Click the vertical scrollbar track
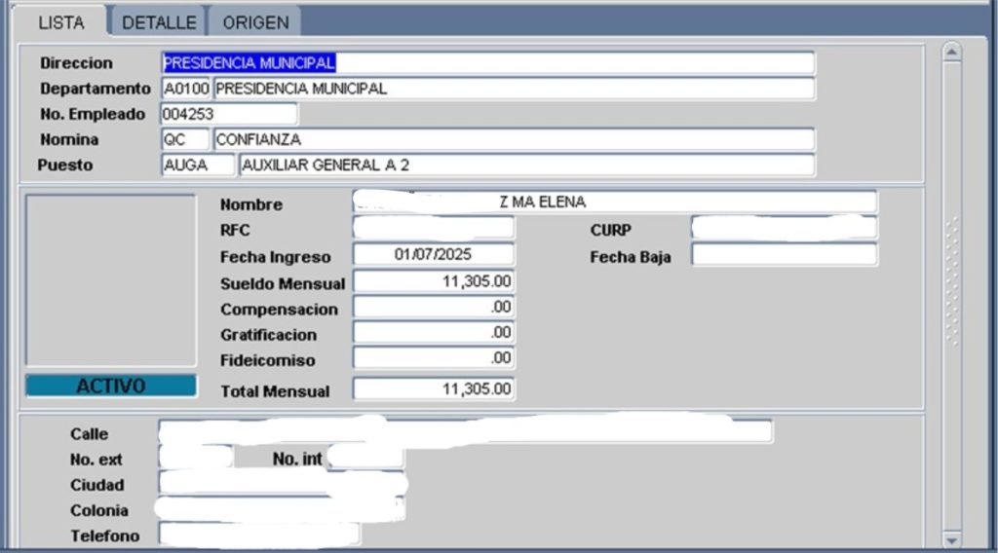 [x=951, y=296]
